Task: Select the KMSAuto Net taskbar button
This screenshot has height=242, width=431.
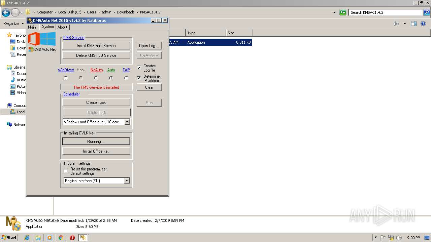Action: click(83, 238)
